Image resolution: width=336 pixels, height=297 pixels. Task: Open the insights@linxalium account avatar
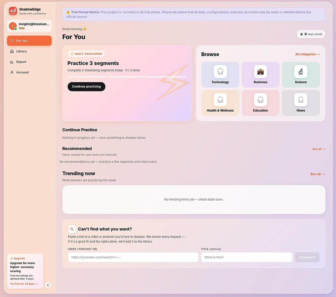click(x=13, y=26)
